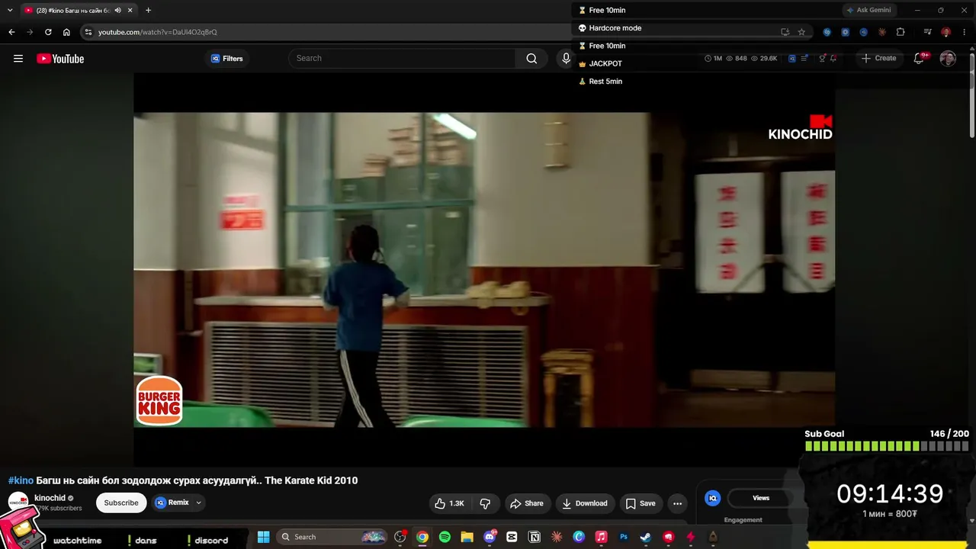Like the video with 1.3K likes

pyautogui.click(x=449, y=503)
